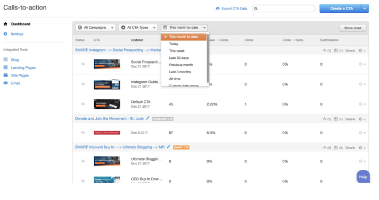Click the STANDARD CTA badge

point(163,119)
